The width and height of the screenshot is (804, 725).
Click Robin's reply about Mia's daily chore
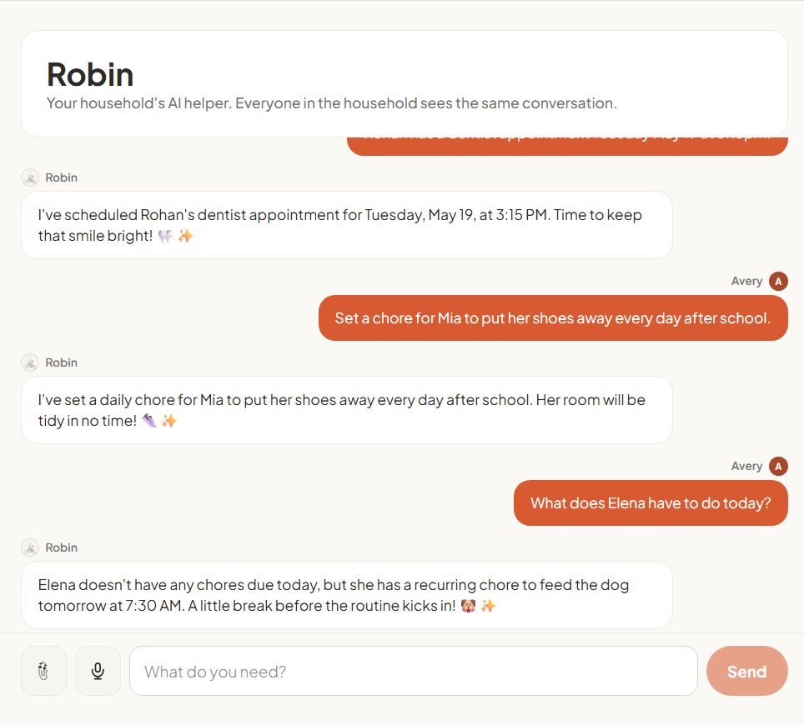click(x=347, y=410)
